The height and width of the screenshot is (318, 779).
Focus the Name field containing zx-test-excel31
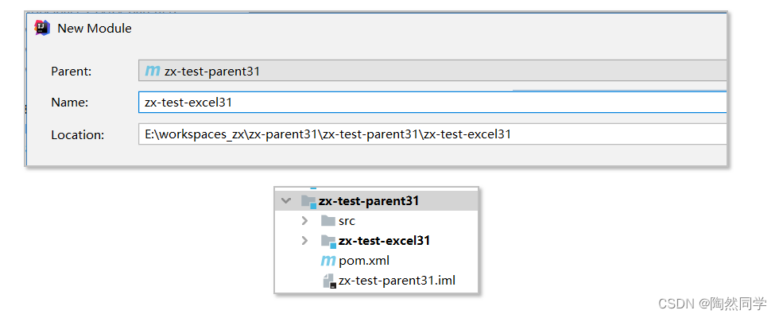point(432,103)
